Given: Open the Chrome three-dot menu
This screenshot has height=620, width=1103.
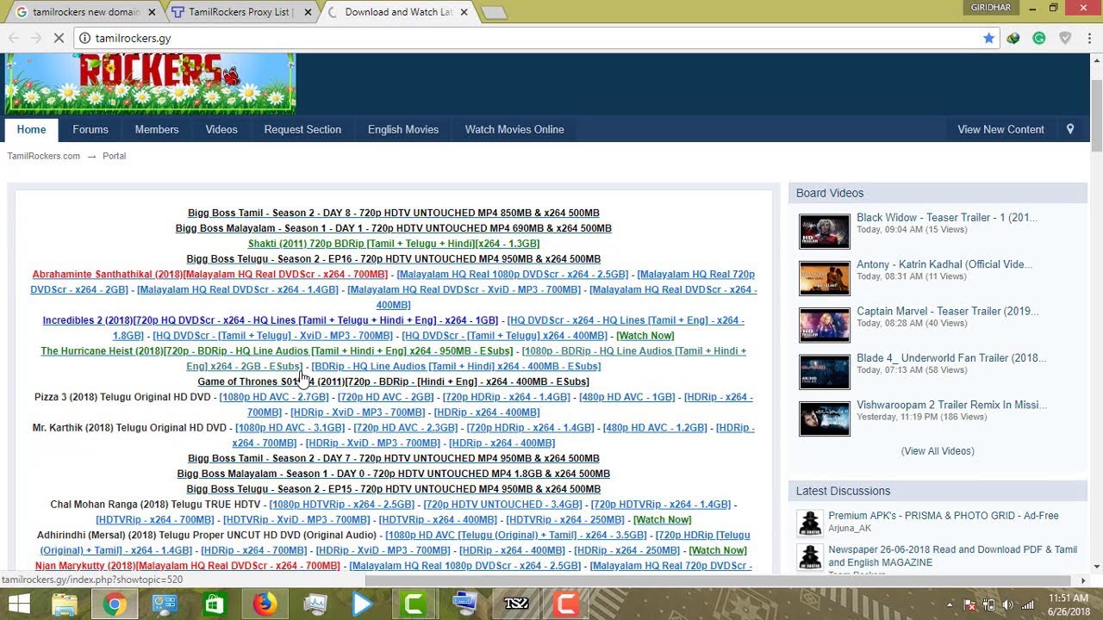Looking at the screenshot, I should click(x=1088, y=38).
